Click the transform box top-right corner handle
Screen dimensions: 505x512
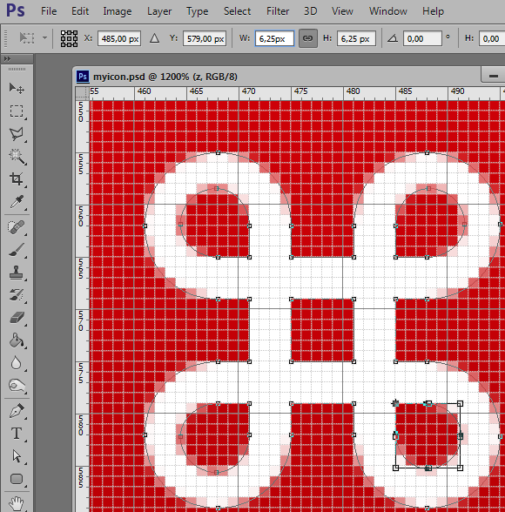(460, 404)
